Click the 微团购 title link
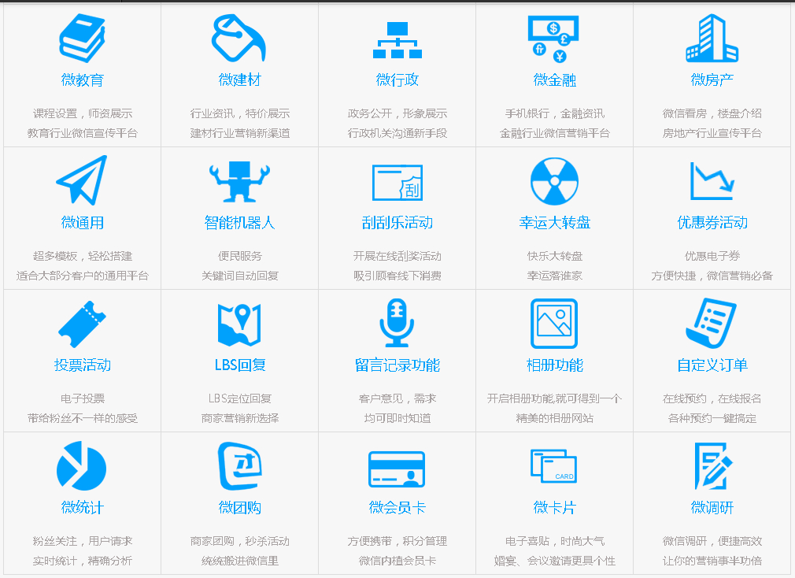The width and height of the screenshot is (795, 578). (x=239, y=508)
